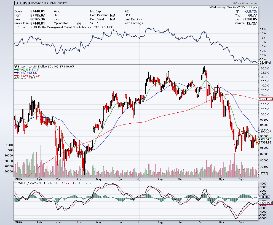Click the relative strength legend line marker

pos(15,27)
